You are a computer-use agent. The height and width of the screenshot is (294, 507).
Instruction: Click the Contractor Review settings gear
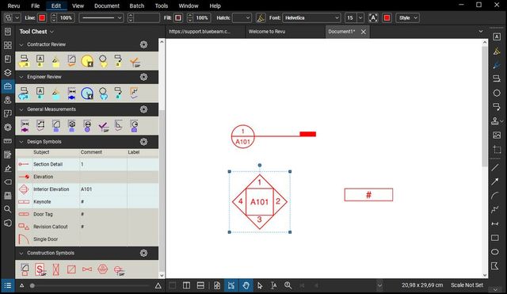click(144, 44)
